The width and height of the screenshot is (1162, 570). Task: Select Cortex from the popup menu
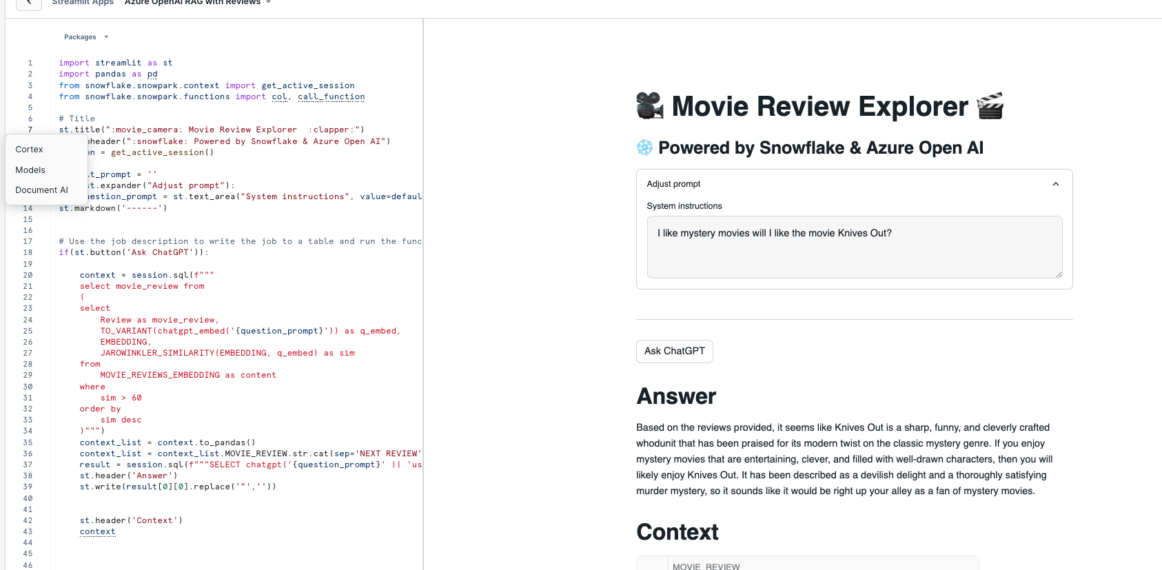pyautogui.click(x=29, y=150)
